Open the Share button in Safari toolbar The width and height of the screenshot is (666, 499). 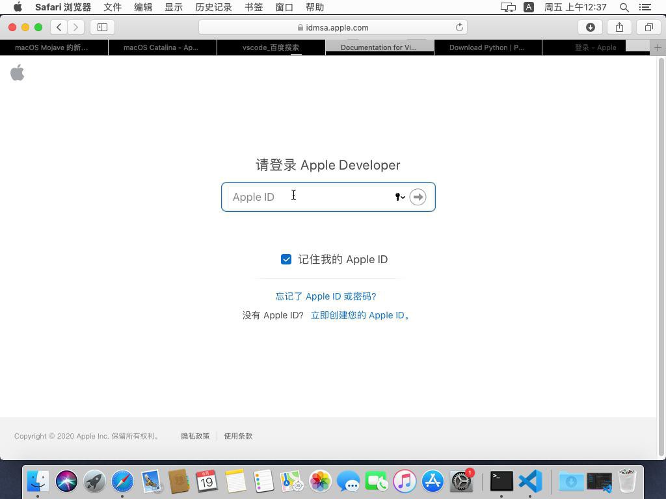pyautogui.click(x=619, y=27)
